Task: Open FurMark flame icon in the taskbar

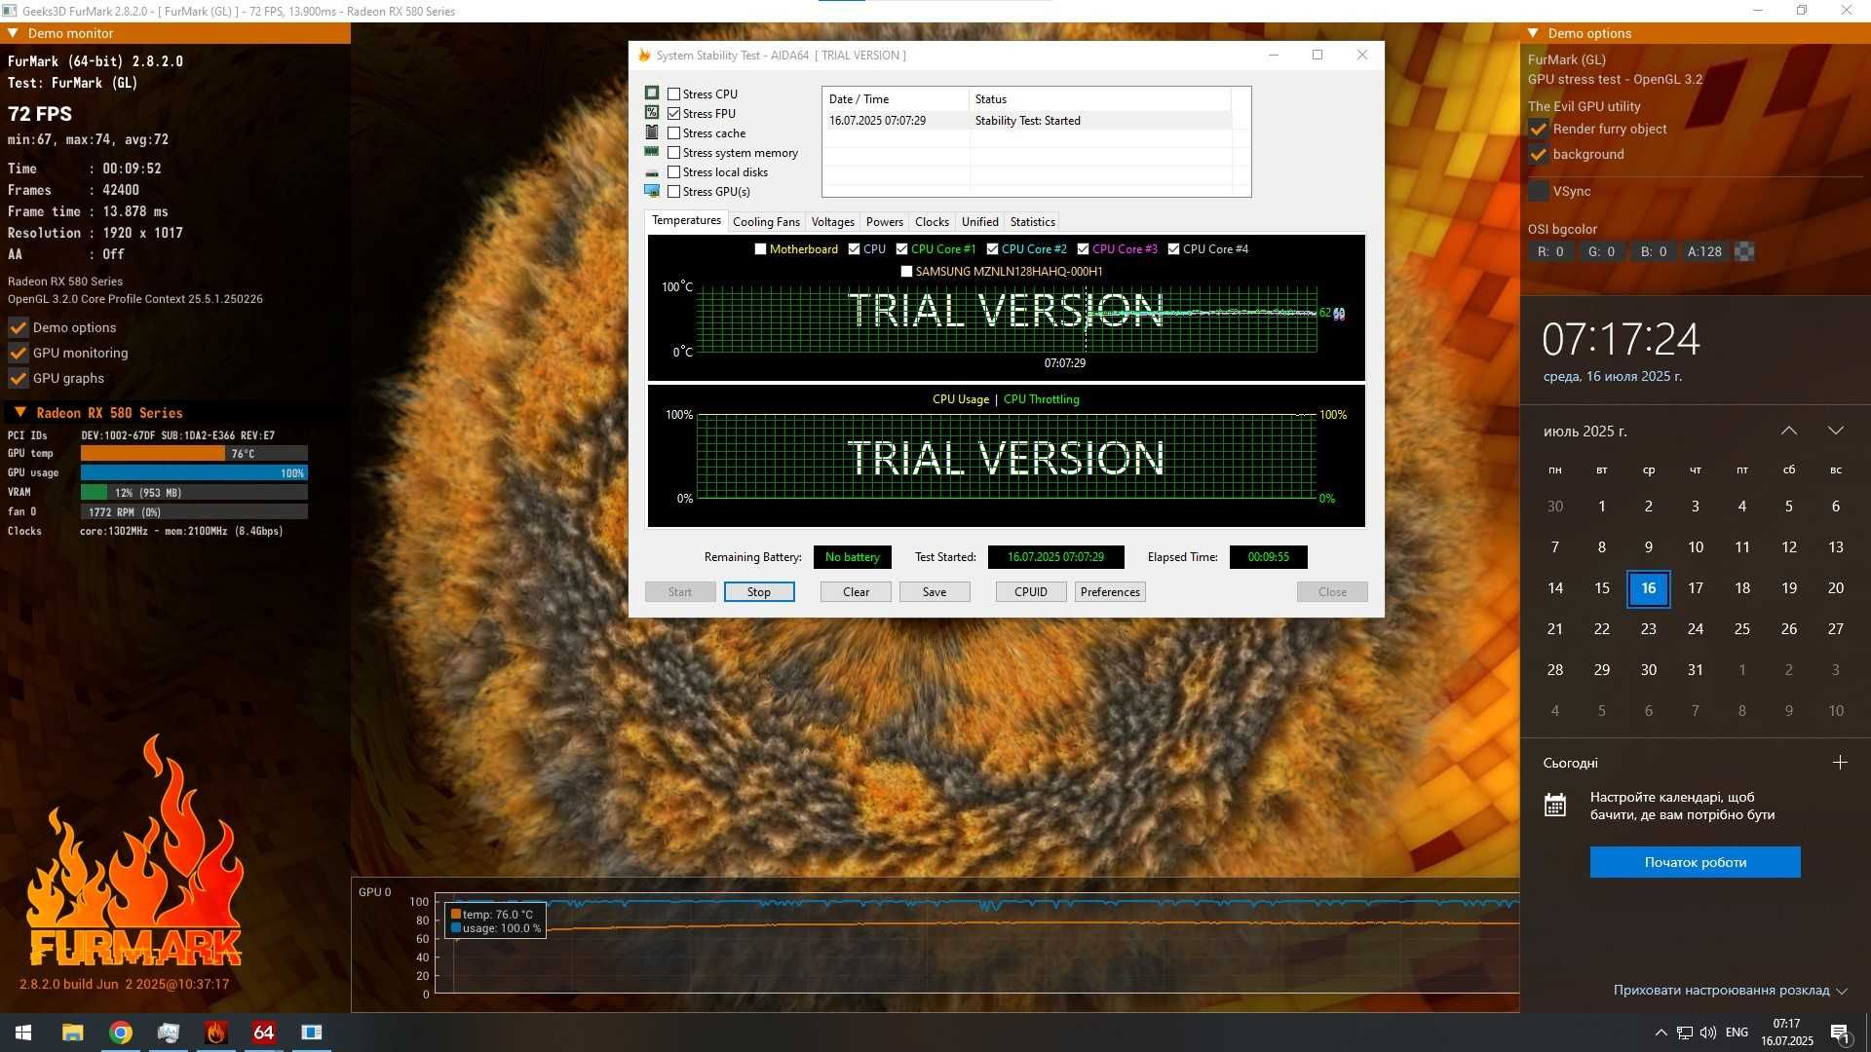Action: tap(216, 1033)
